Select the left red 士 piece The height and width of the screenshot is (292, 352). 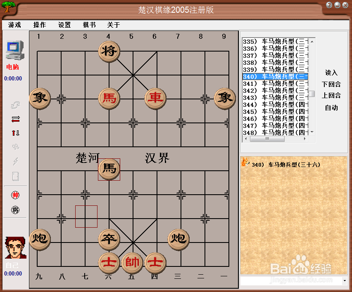tap(109, 263)
